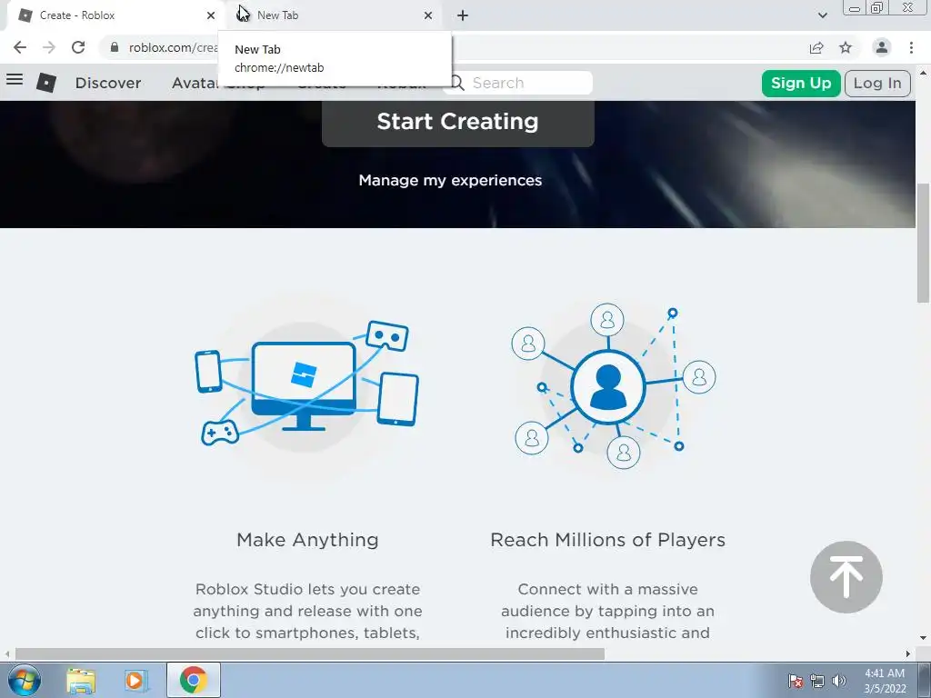Screen dimensions: 931x698
Task: Reload the Roblox page
Action: (x=78, y=47)
